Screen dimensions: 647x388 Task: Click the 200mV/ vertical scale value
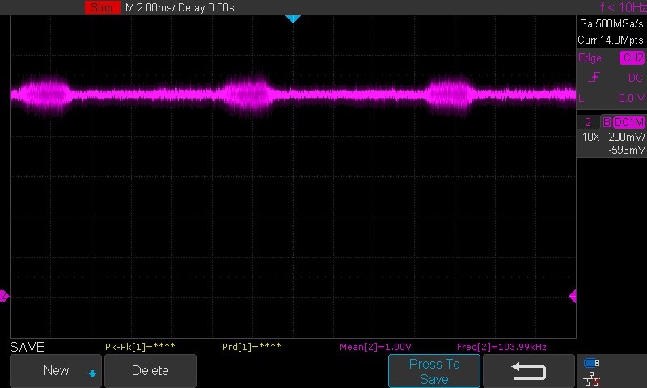coord(626,137)
